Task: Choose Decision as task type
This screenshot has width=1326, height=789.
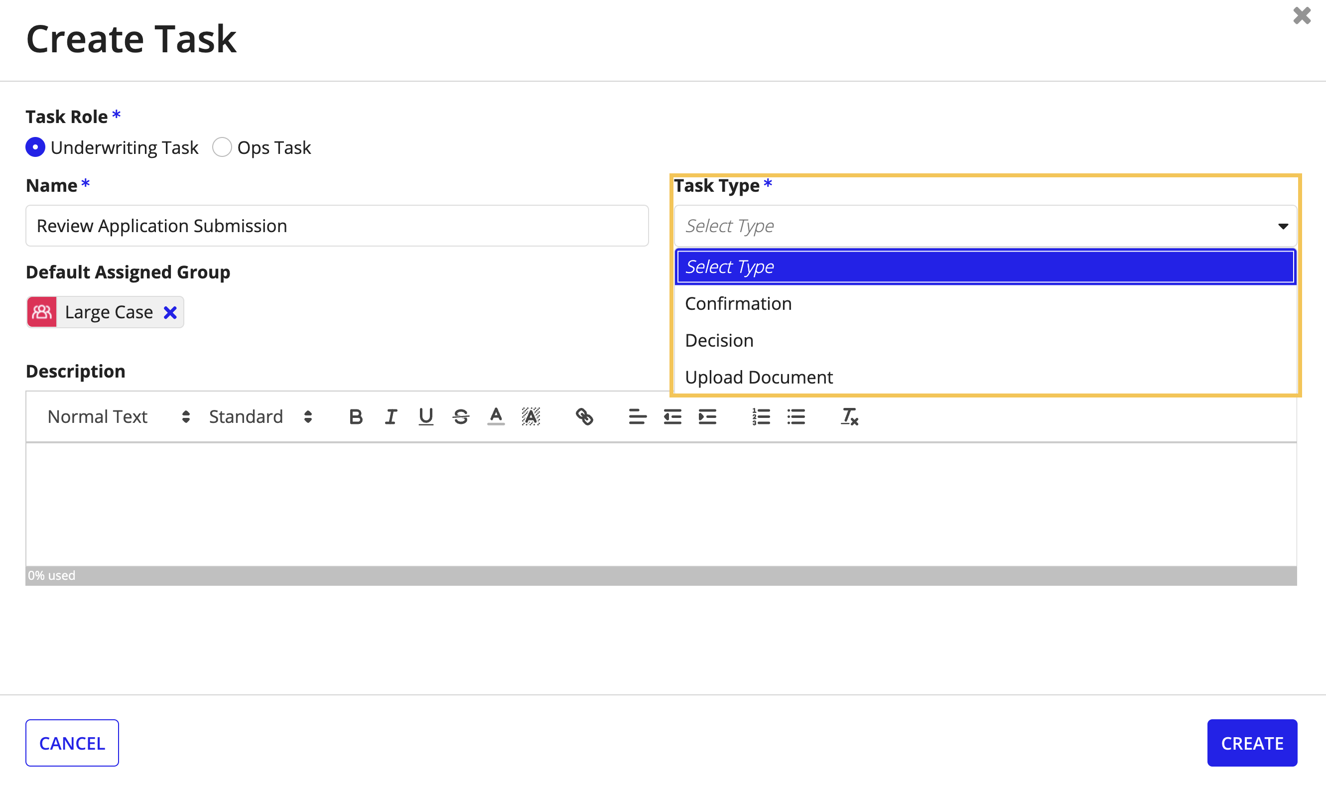Action: coord(985,340)
